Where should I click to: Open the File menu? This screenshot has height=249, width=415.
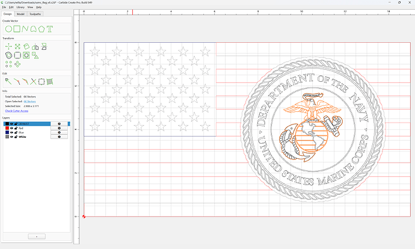(x=4, y=7)
